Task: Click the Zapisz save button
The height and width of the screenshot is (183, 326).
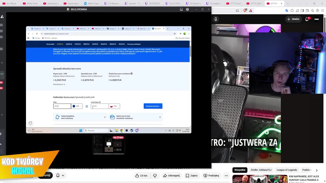Action: click(x=192, y=175)
